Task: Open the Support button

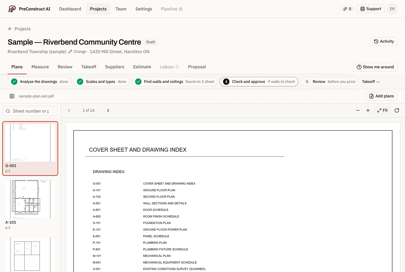Action: pos(371,9)
